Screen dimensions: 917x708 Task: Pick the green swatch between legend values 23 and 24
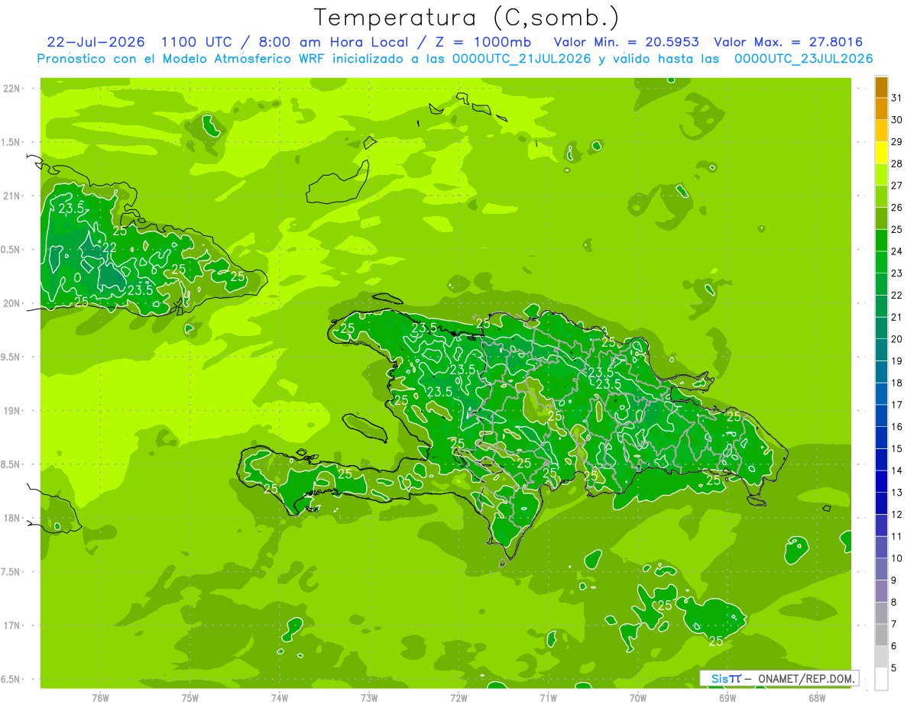coord(881,262)
